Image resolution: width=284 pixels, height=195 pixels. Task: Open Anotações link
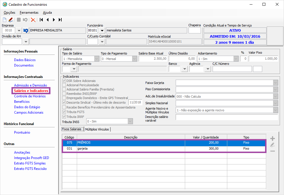[22, 152]
